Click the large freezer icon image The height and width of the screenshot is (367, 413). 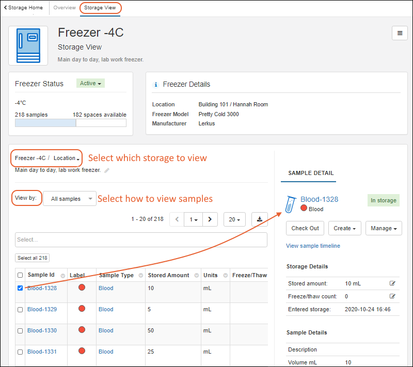28,46
